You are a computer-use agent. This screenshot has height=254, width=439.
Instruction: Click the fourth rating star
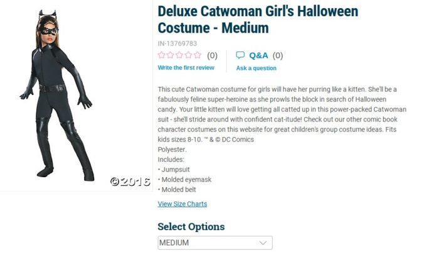point(188,56)
